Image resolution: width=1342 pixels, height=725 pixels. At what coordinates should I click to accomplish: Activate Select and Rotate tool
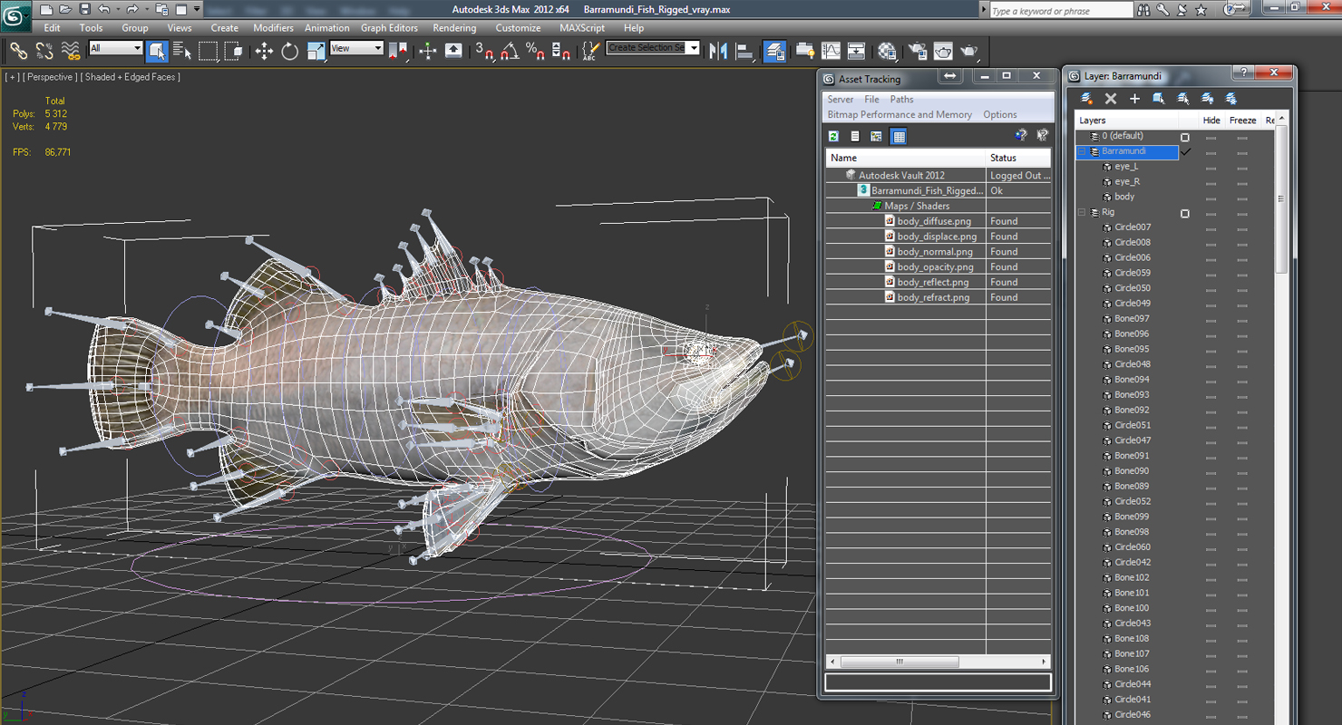[290, 51]
